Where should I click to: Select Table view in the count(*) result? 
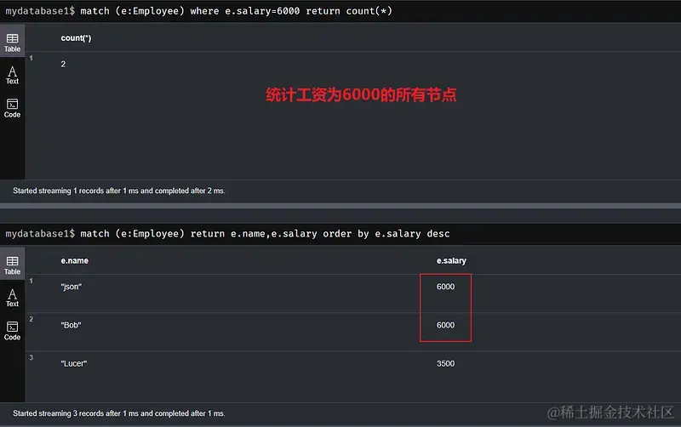pos(12,43)
